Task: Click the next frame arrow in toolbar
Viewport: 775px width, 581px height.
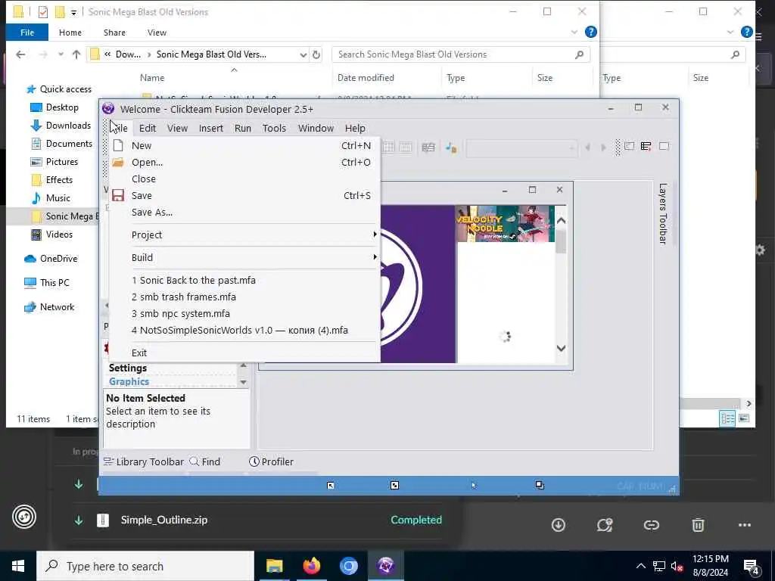Action: tap(603, 148)
